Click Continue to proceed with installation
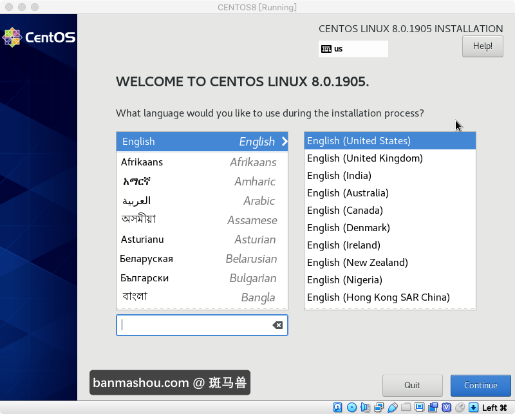Screen dimensions: 515x414 pyautogui.click(x=480, y=385)
